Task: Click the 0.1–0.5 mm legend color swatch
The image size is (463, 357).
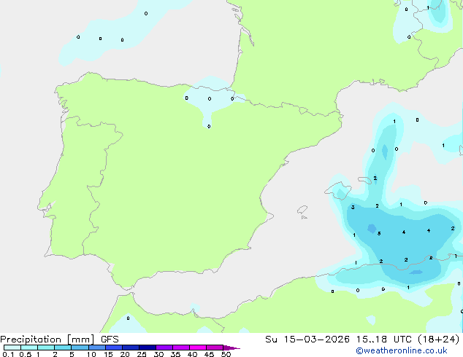Action: (12, 348)
